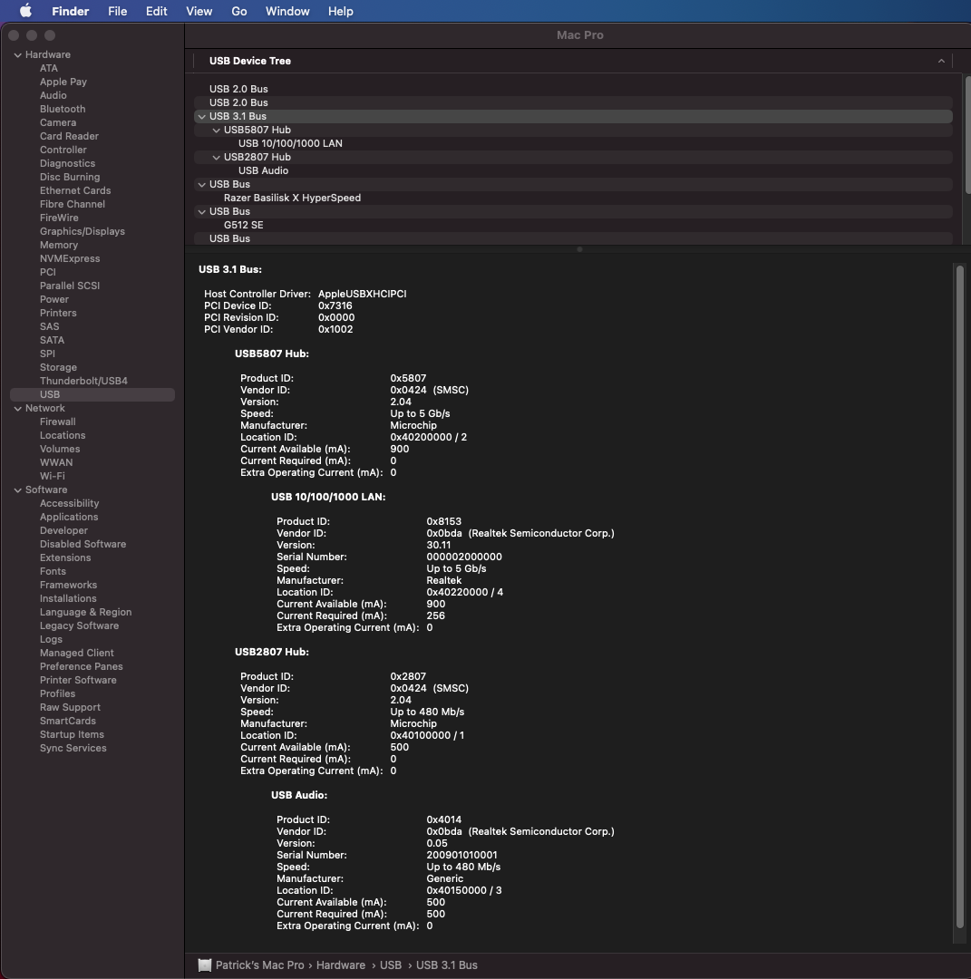Viewport: 971px width, 979px height.
Task: Click the Mac Pro icon in path bar
Action: tap(205, 965)
